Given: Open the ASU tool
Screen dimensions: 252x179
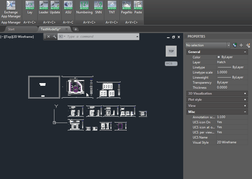Looking at the screenshot, I should coord(68,7).
